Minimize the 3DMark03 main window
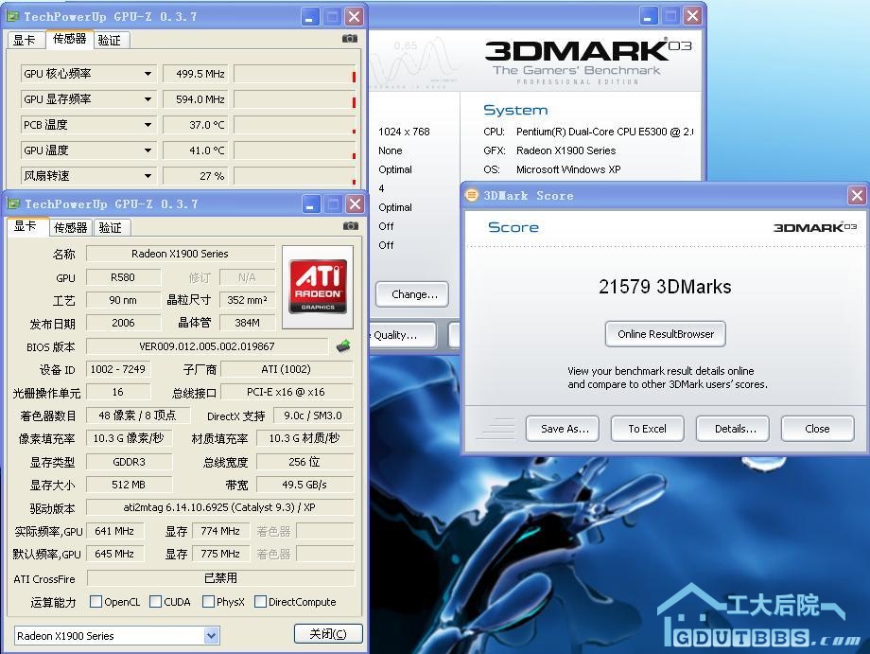 [648, 16]
